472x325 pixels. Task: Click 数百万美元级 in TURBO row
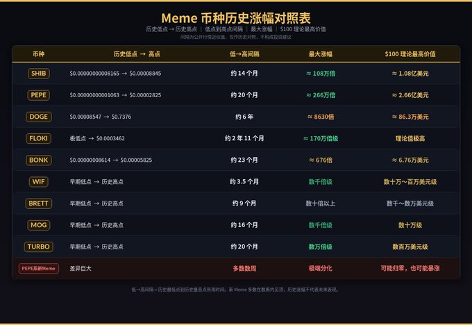(x=410, y=247)
